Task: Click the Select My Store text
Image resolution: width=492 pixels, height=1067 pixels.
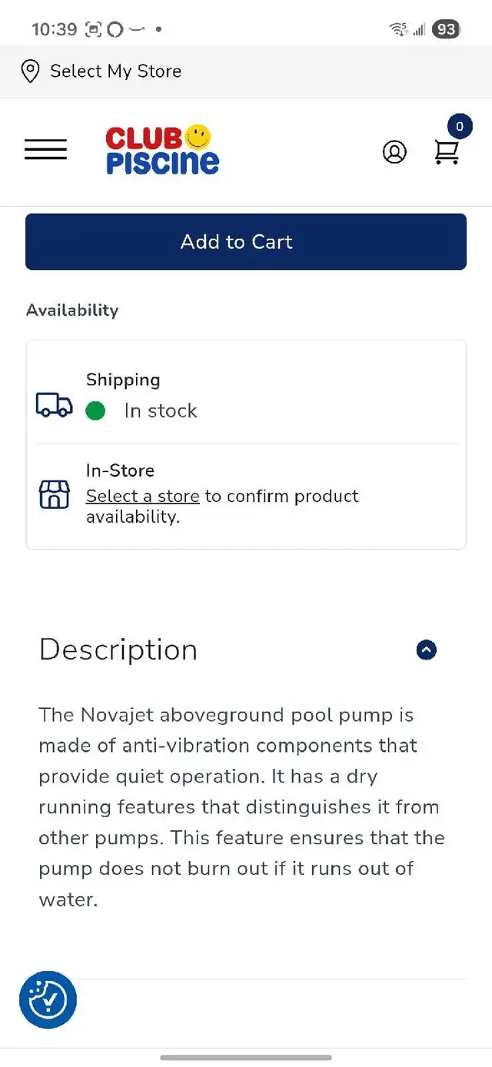Action: [x=115, y=71]
